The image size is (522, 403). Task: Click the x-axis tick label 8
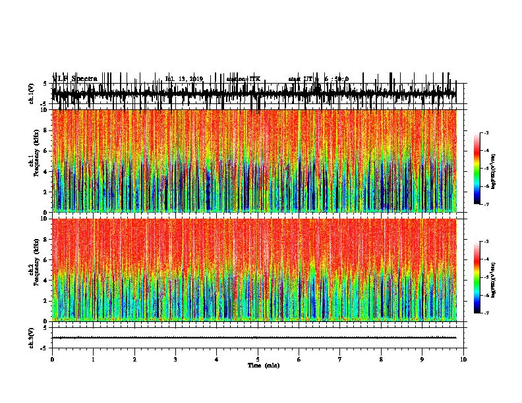click(381, 360)
